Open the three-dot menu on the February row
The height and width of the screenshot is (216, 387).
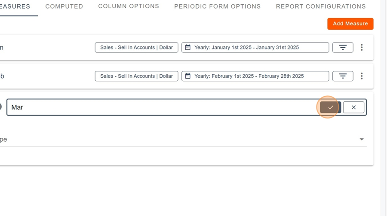tap(362, 76)
